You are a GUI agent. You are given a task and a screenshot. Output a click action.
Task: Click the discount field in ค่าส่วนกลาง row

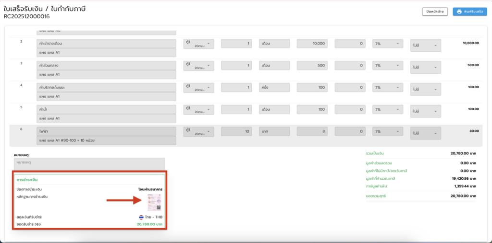click(x=350, y=66)
